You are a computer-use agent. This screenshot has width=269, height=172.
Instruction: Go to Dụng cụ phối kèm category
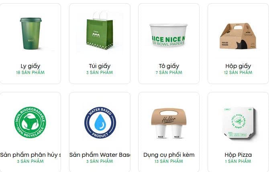169,155
